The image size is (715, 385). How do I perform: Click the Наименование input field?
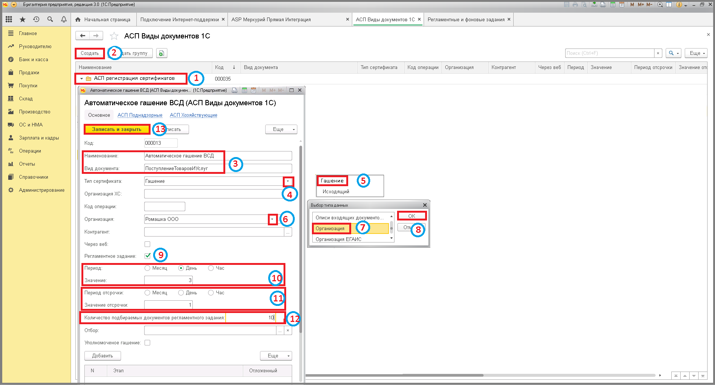click(x=218, y=156)
